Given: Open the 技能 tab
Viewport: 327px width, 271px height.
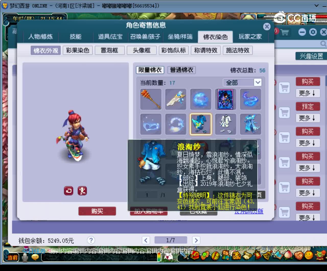Looking at the screenshot, I should (76, 37).
